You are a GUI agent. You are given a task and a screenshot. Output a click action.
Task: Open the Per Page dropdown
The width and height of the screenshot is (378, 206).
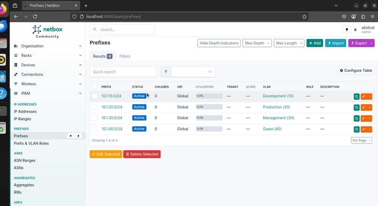tap(362, 140)
